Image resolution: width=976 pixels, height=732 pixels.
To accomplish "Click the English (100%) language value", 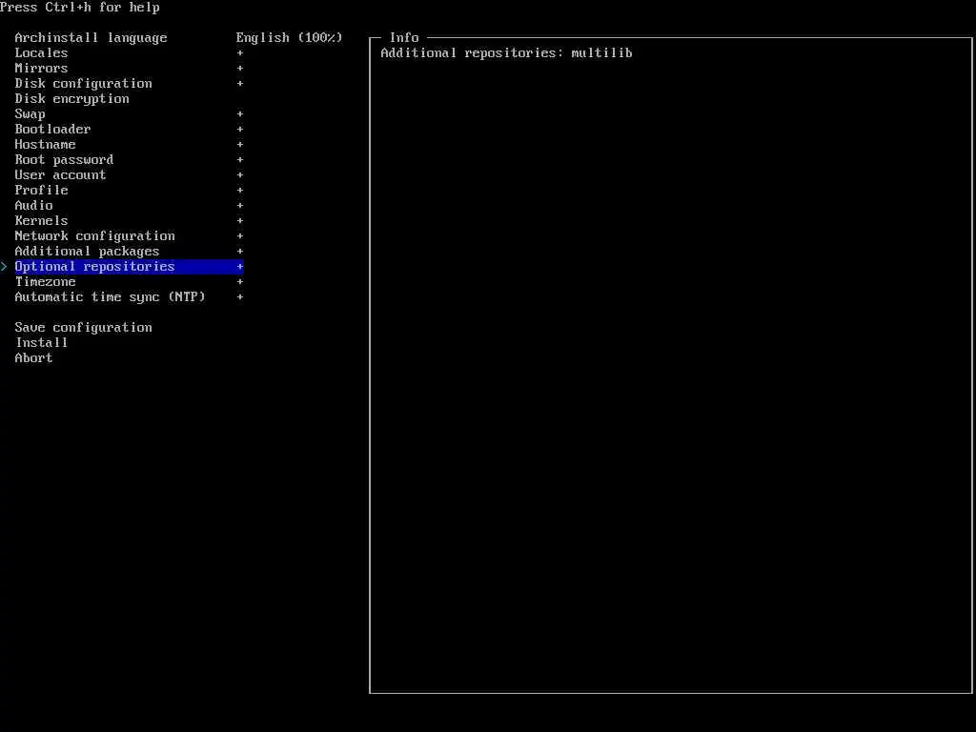I will click(x=290, y=37).
